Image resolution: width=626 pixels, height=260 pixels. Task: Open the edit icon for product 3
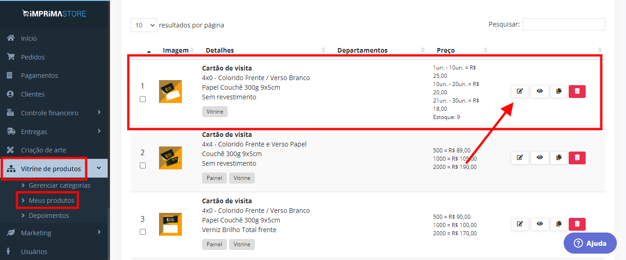pyautogui.click(x=520, y=224)
